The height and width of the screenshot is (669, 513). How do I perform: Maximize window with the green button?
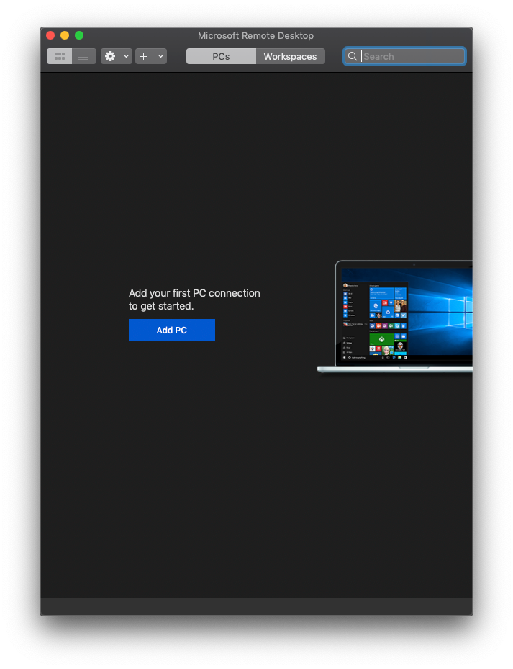[79, 35]
